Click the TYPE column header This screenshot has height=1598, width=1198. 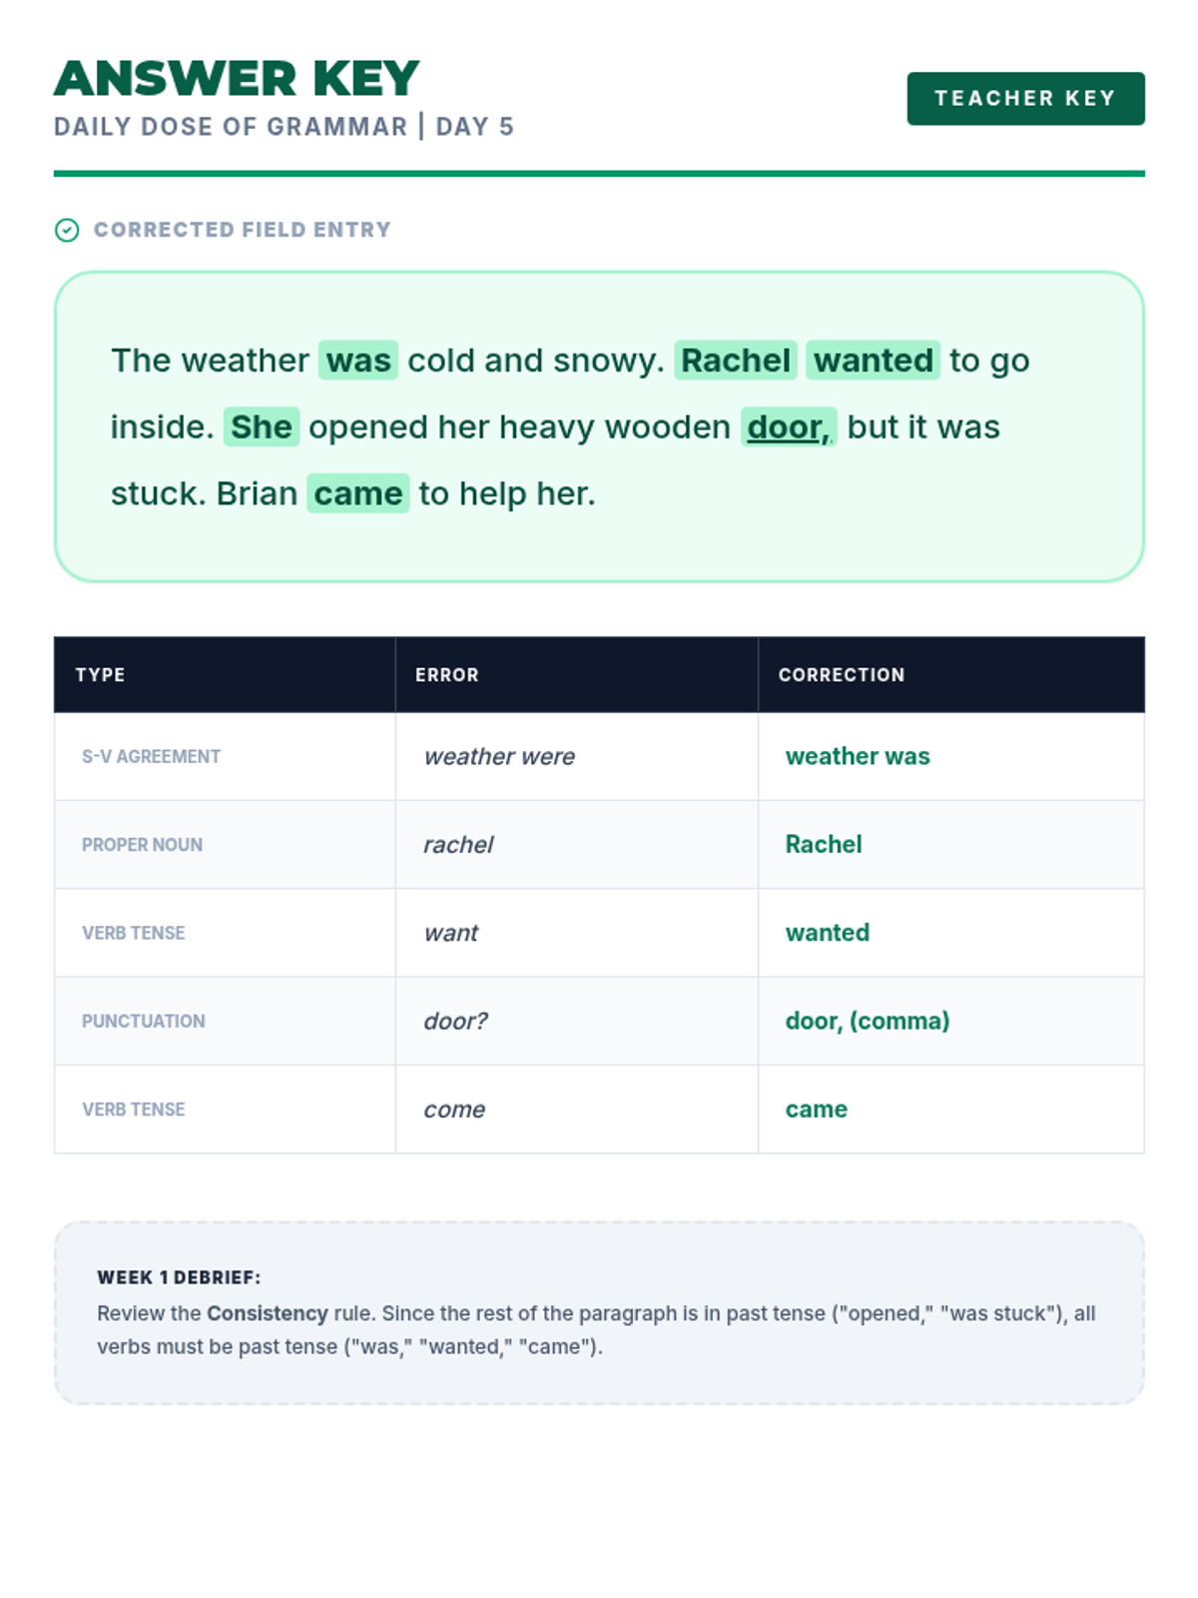point(225,675)
